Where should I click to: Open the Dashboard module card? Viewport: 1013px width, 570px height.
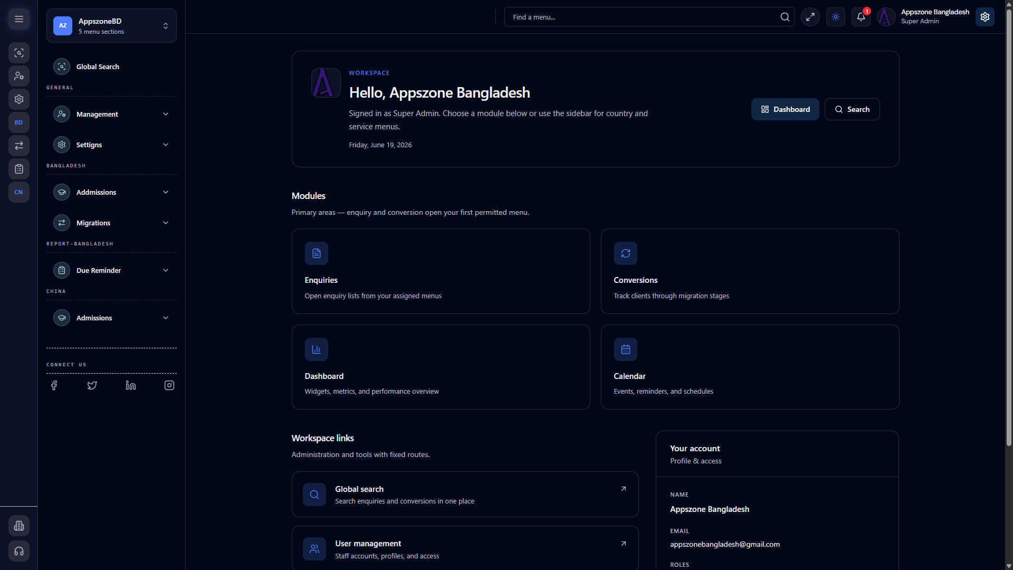pyautogui.click(x=441, y=367)
